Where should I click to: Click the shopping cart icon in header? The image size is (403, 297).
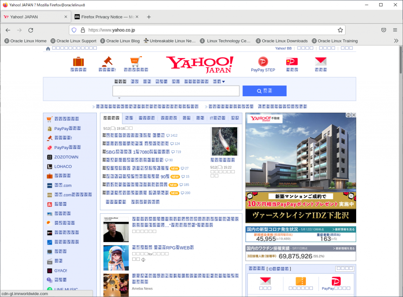tap(136, 61)
